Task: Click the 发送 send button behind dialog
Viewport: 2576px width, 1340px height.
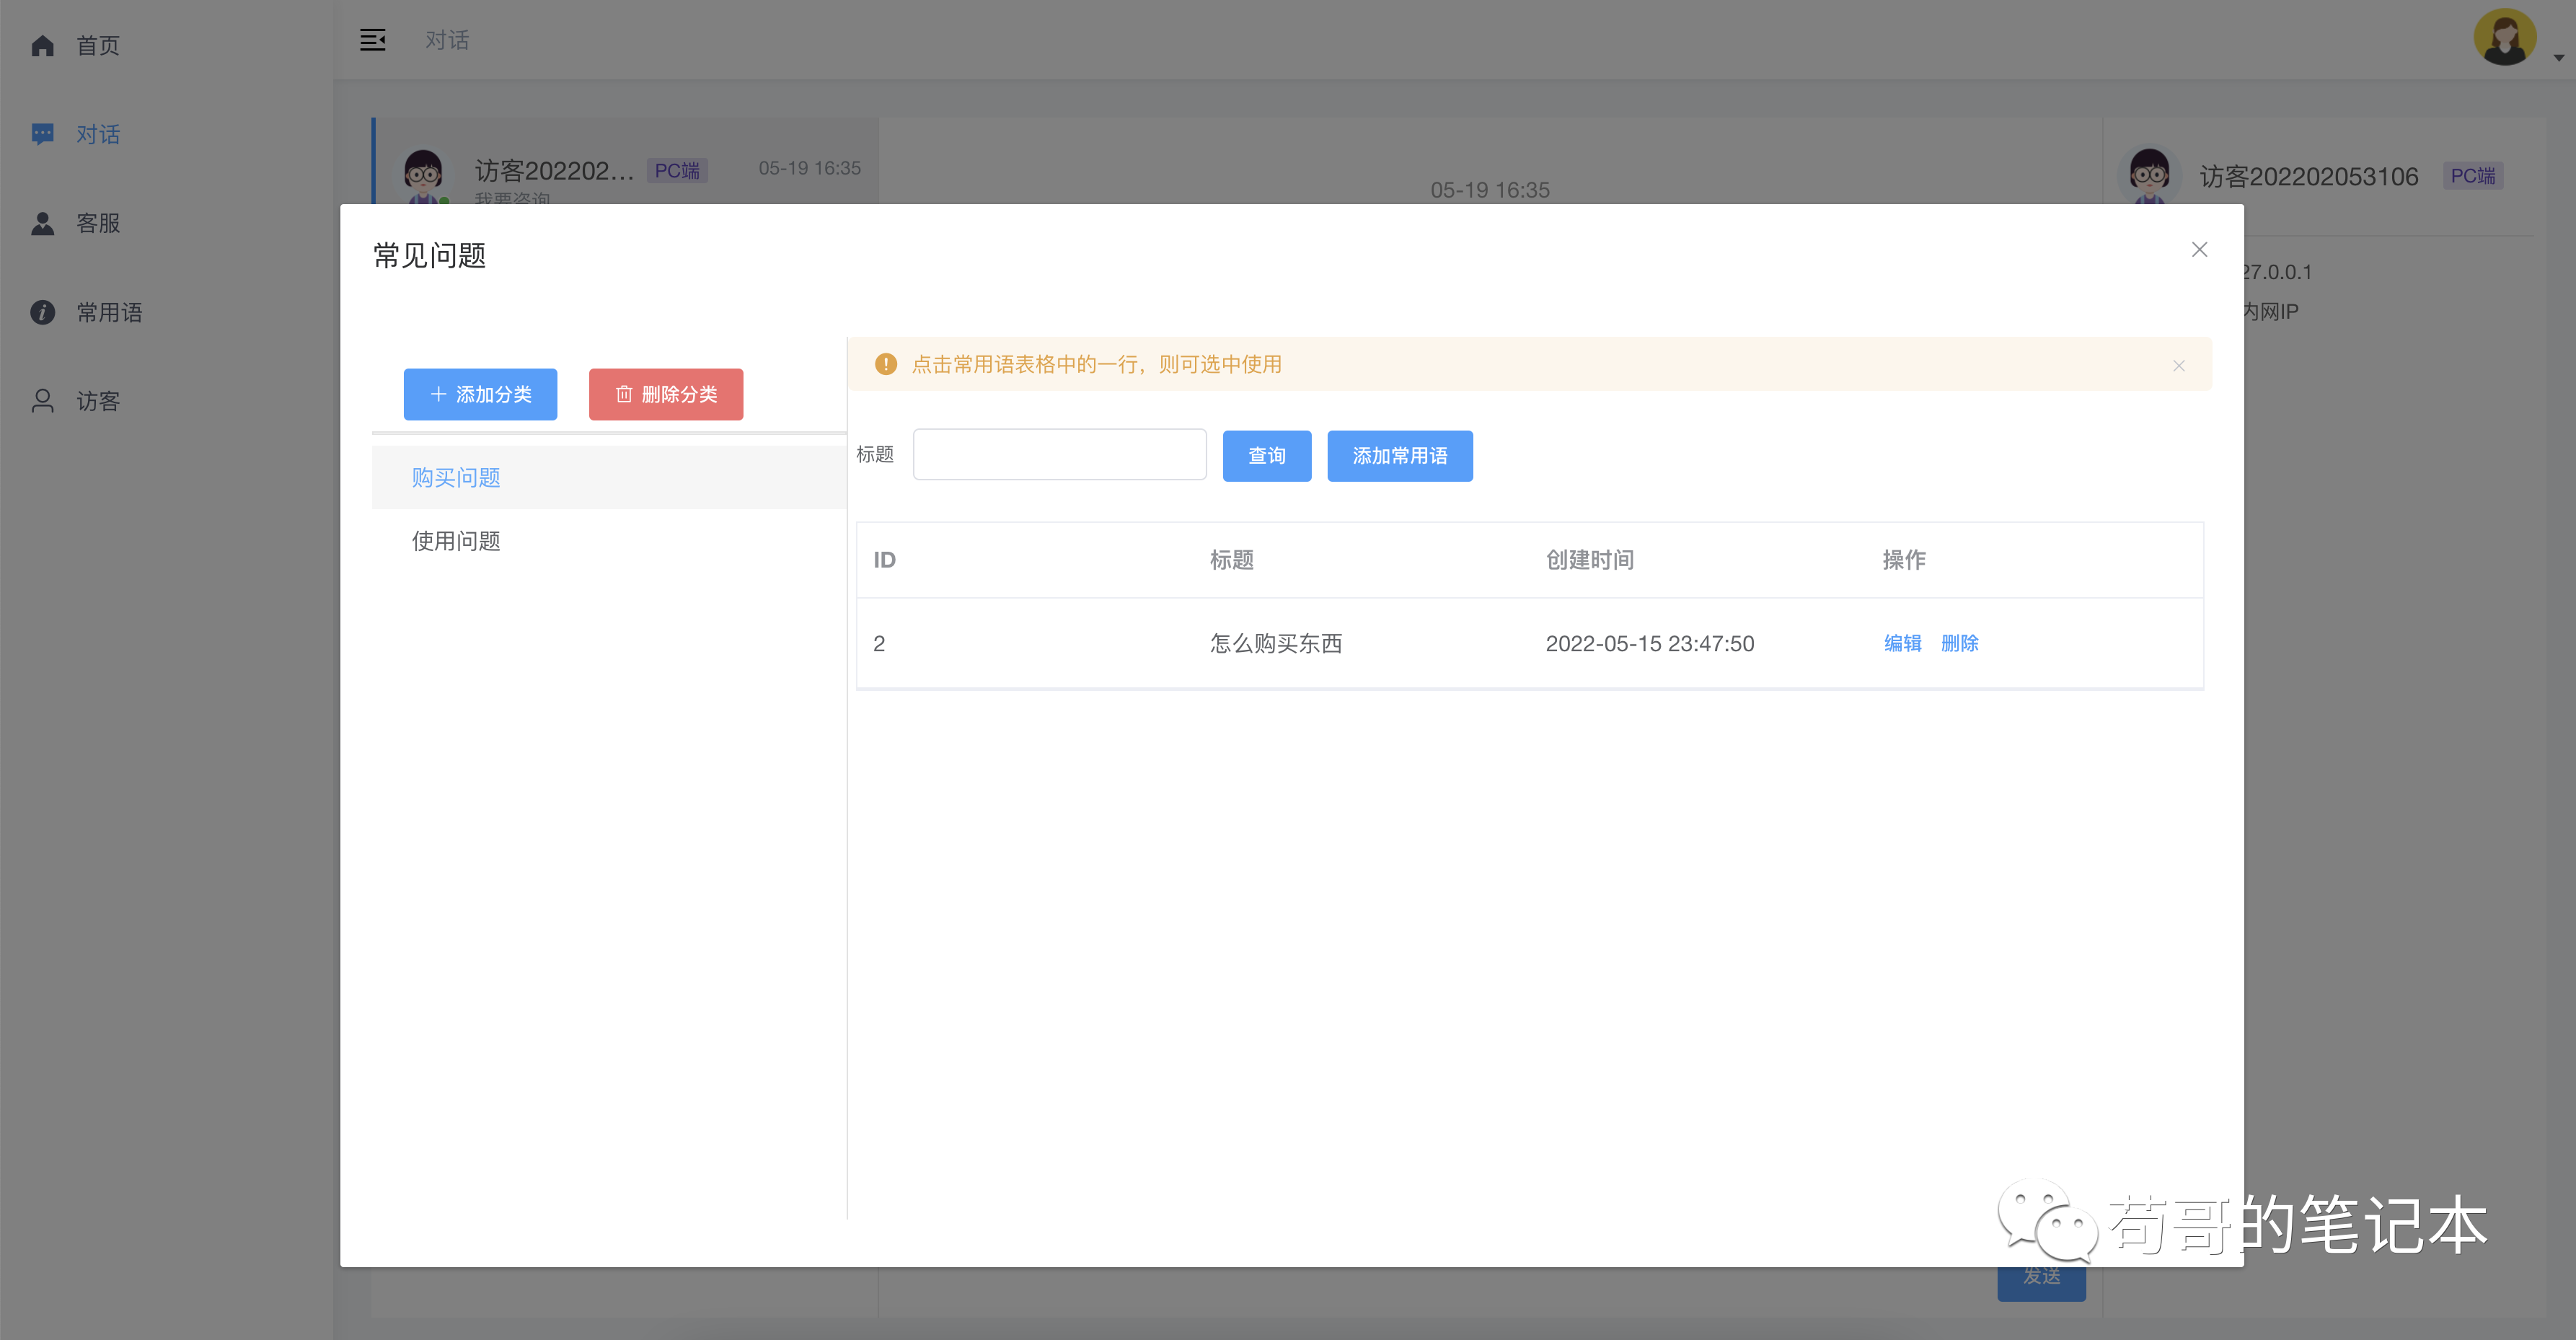Action: pos(2041,1282)
